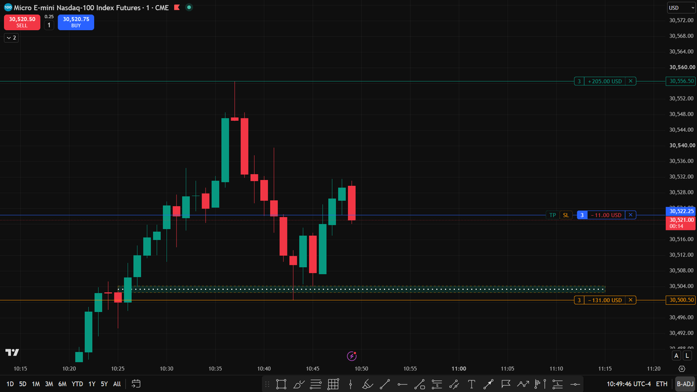Open the Go to date calendar
This screenshot has width=697, height=392.
[x=136, y=384]
